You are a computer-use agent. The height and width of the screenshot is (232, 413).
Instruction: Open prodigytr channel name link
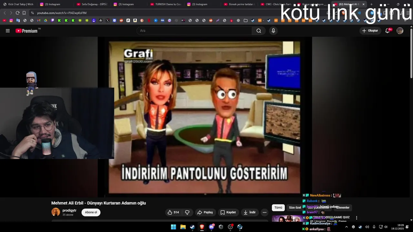click(x=69, y=210)
